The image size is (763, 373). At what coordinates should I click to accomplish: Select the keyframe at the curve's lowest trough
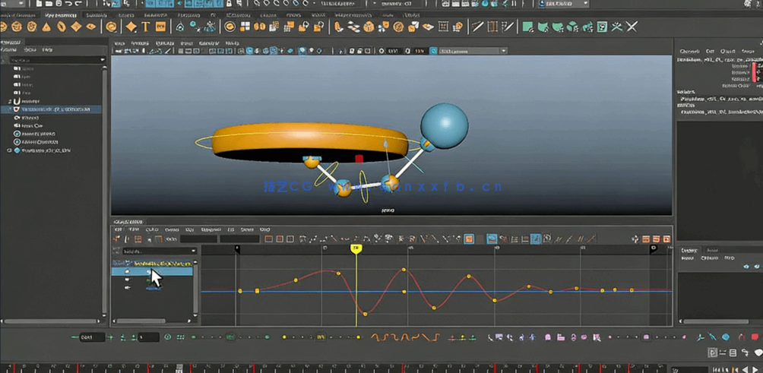coord(366,314)
